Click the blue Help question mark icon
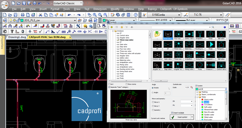 [x=136, y=15]
